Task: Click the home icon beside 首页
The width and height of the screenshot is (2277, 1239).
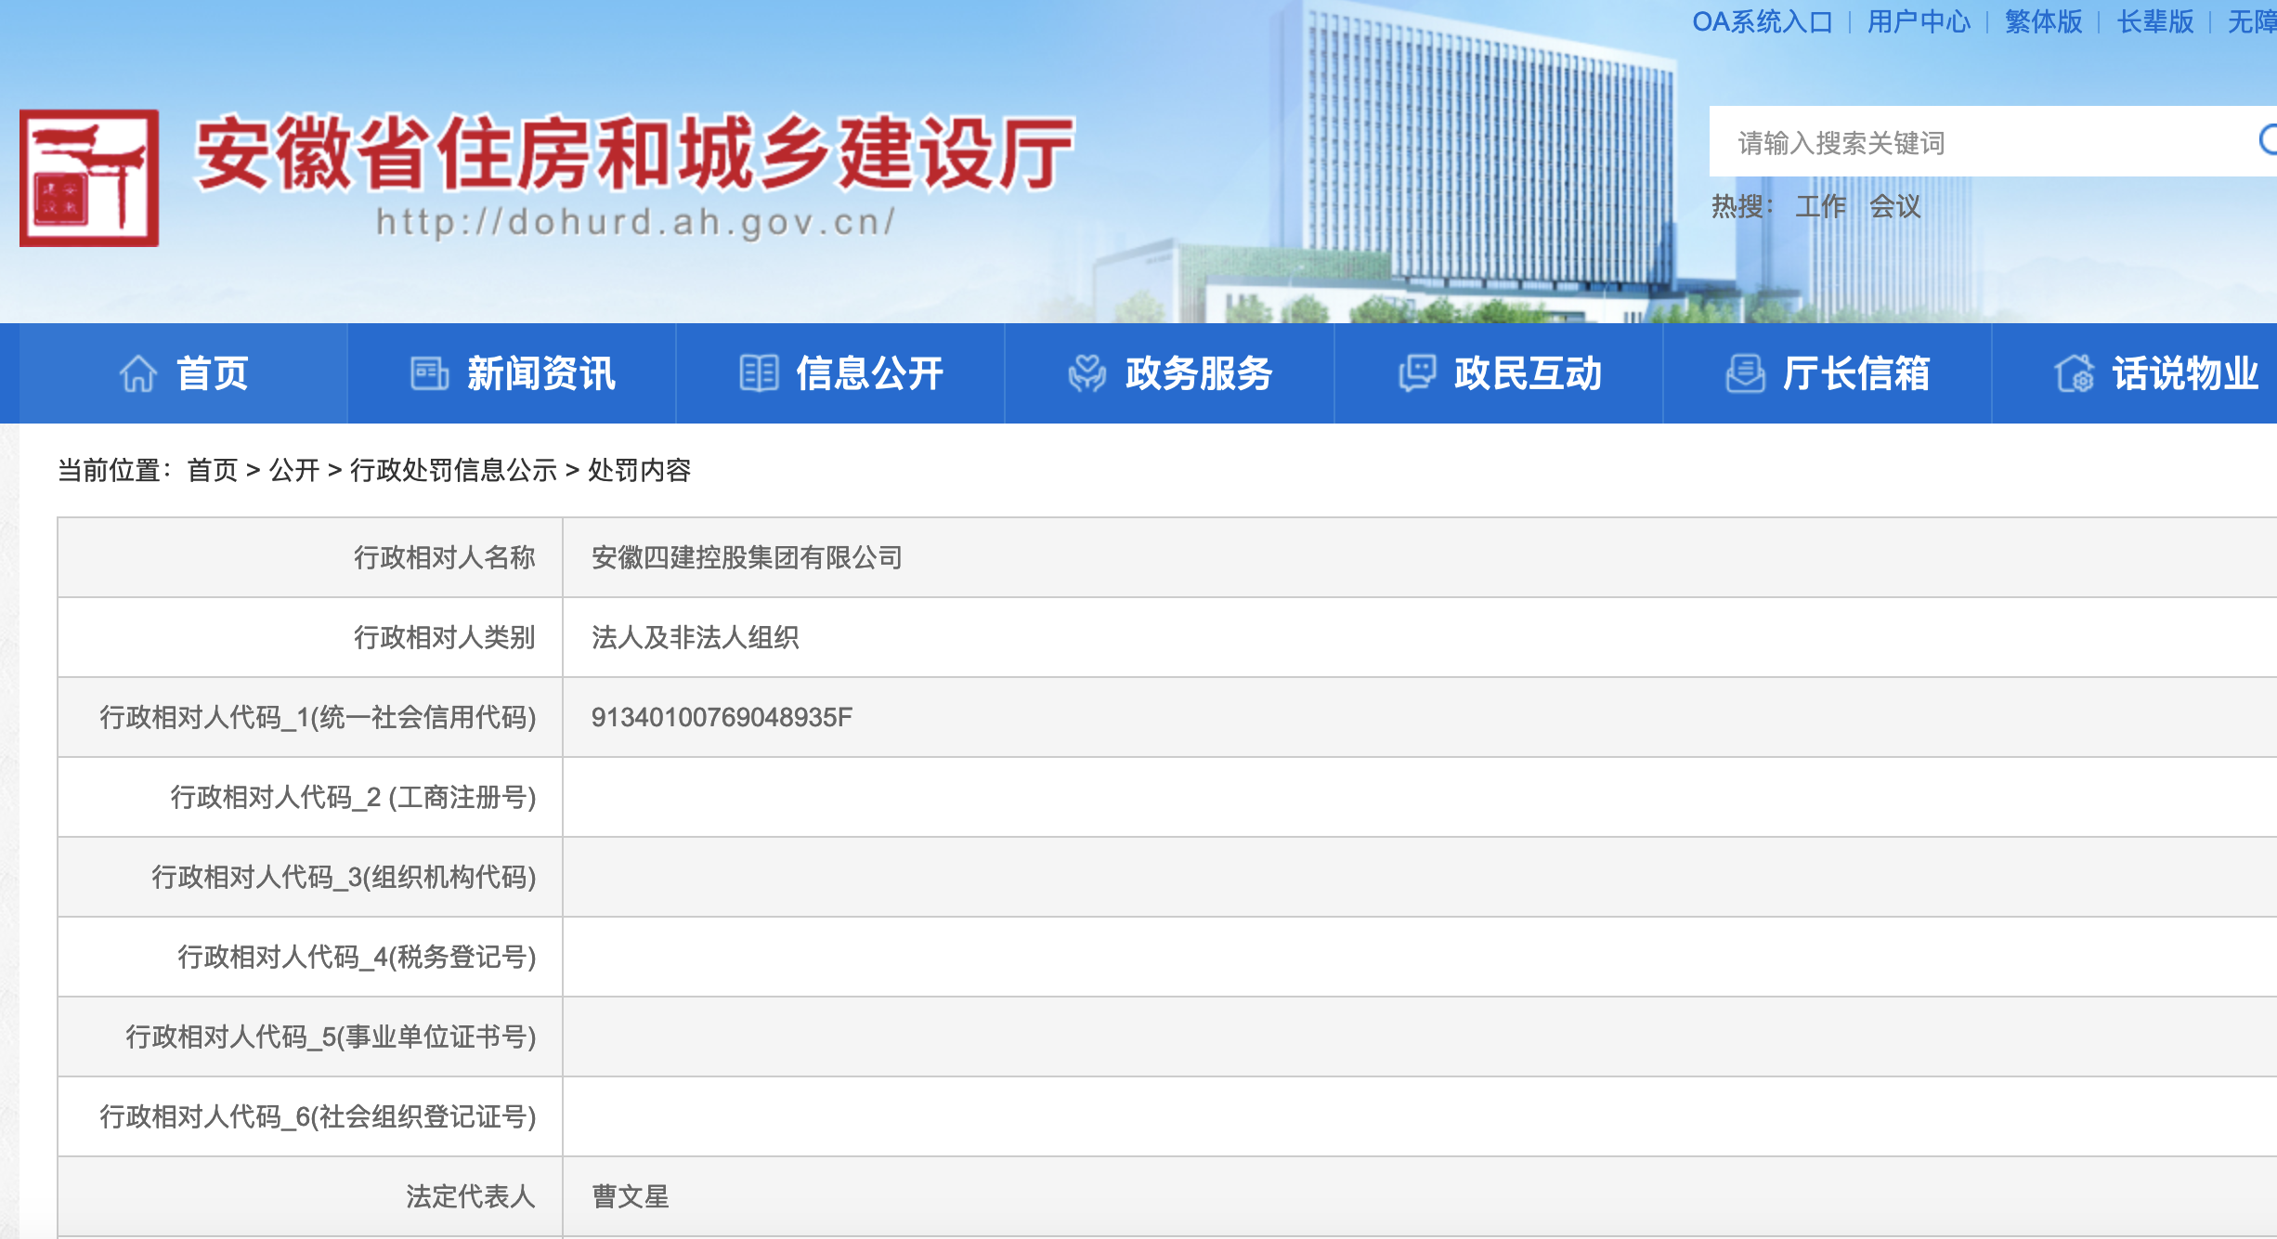Action: click(137, 373)
